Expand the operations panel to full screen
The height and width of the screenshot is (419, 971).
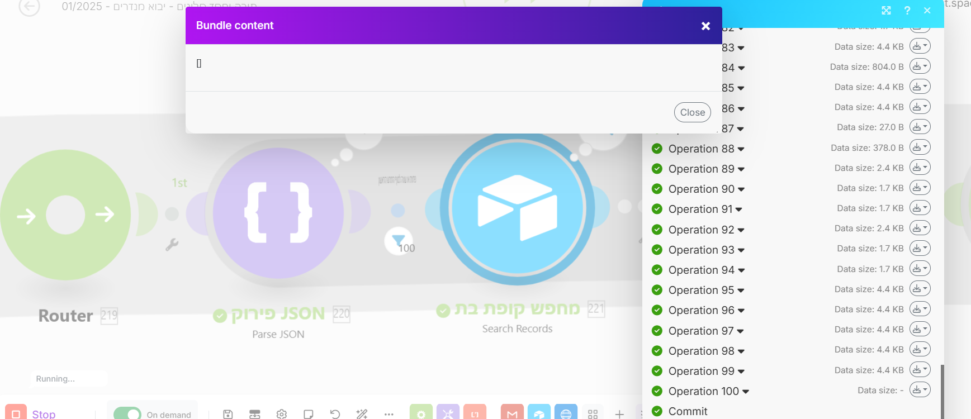tap(886, 11)
